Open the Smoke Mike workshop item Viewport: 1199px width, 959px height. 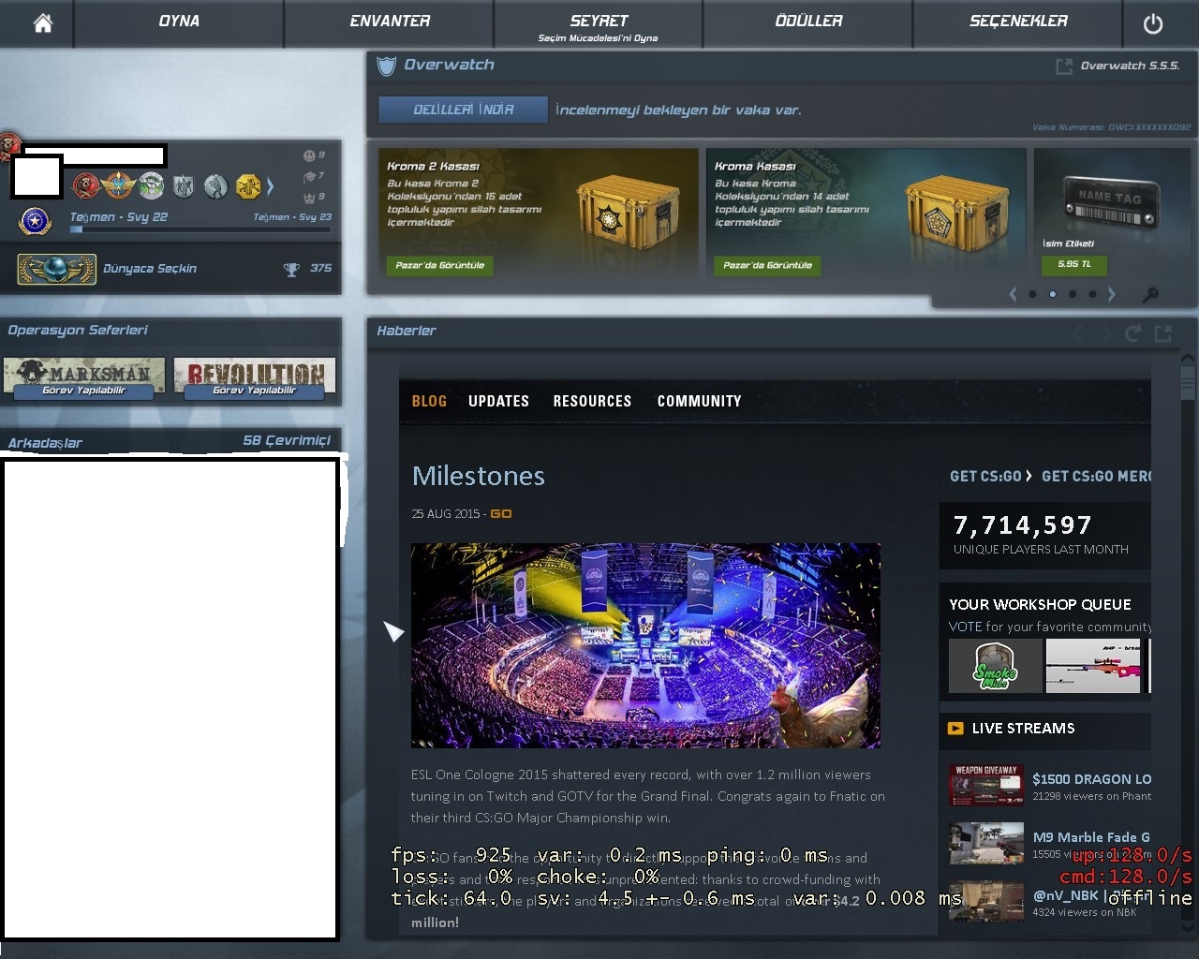[995, 666]
